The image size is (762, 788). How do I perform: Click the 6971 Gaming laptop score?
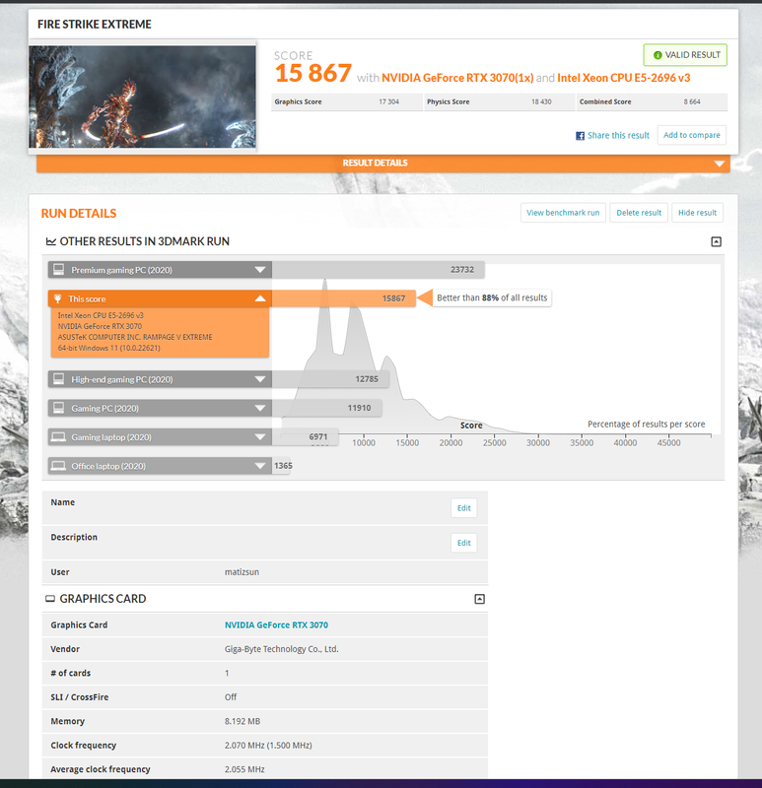(x=318, y=437)
